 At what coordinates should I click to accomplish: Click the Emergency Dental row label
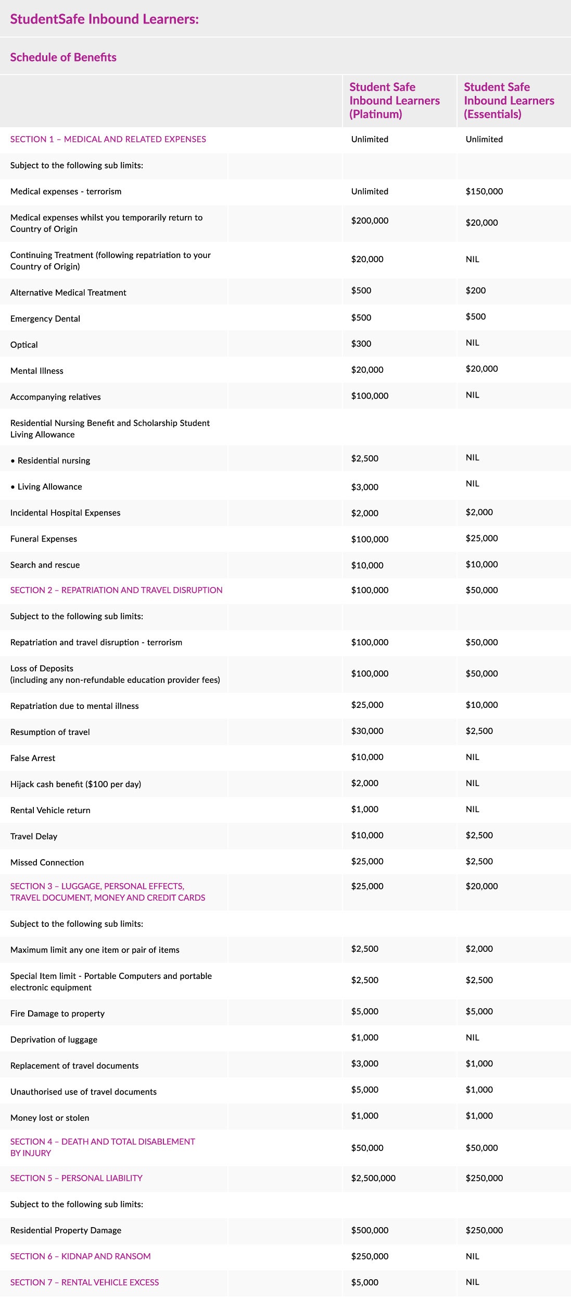coord(45,319)
